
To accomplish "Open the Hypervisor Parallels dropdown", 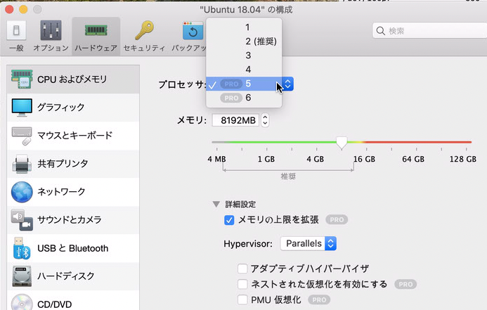I will tap(309, 243).
